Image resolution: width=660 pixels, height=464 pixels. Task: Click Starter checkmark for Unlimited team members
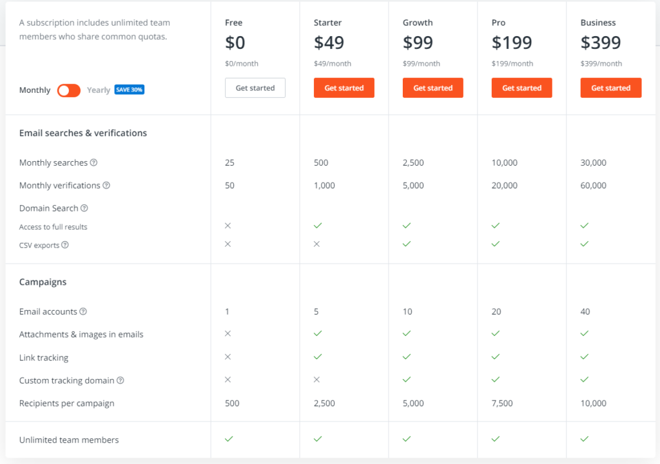(318, 439)
